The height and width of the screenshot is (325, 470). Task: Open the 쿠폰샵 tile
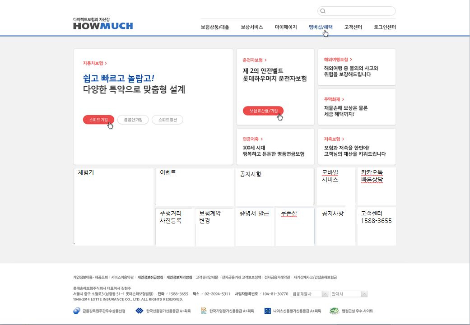[295, 227]
